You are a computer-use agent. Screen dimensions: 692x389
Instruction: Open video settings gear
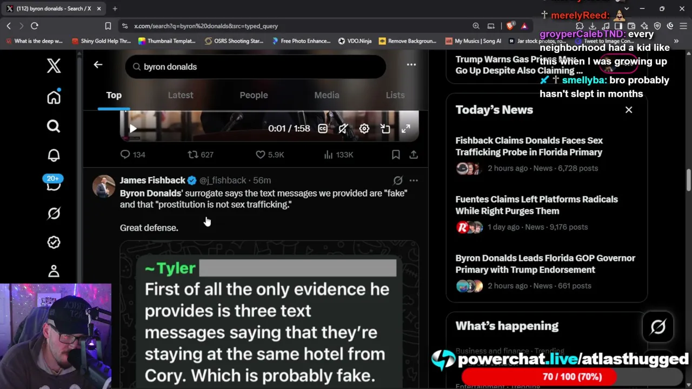click(x=364, y=129)
